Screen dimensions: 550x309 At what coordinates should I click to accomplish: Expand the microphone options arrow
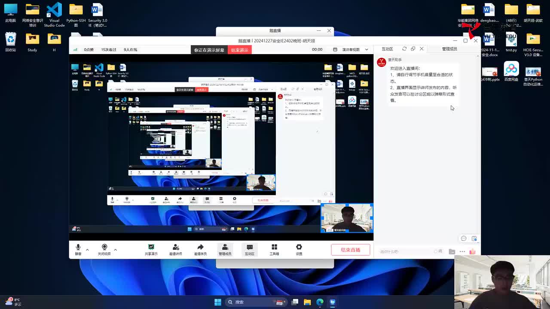[87, 249]
